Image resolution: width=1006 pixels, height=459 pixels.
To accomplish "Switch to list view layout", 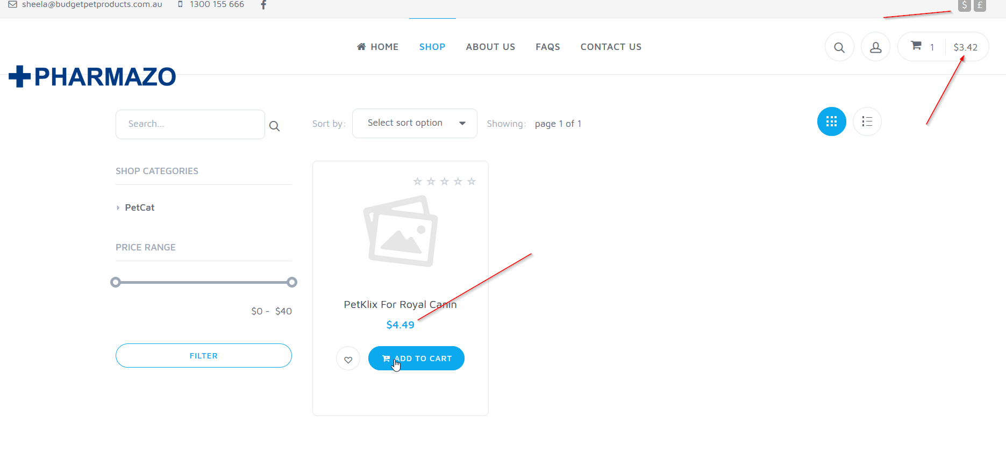I will [867, 121].
